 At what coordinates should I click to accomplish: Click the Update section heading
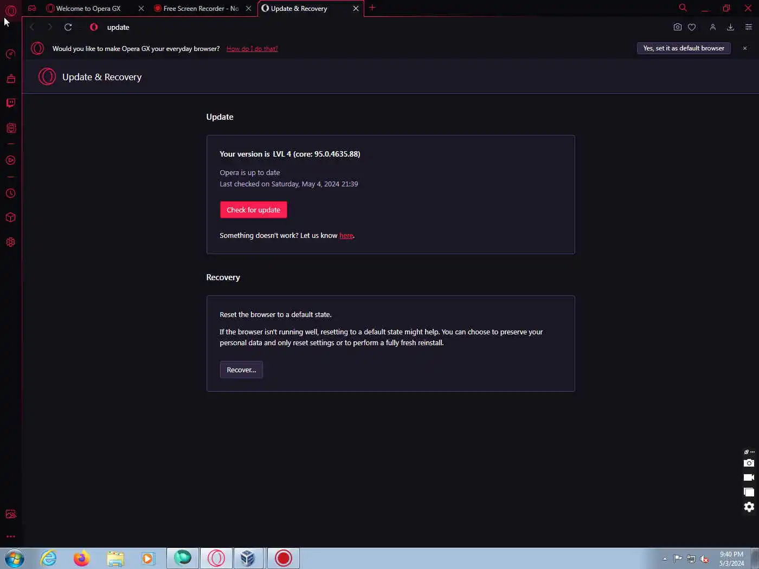click(x=220, y=117)
